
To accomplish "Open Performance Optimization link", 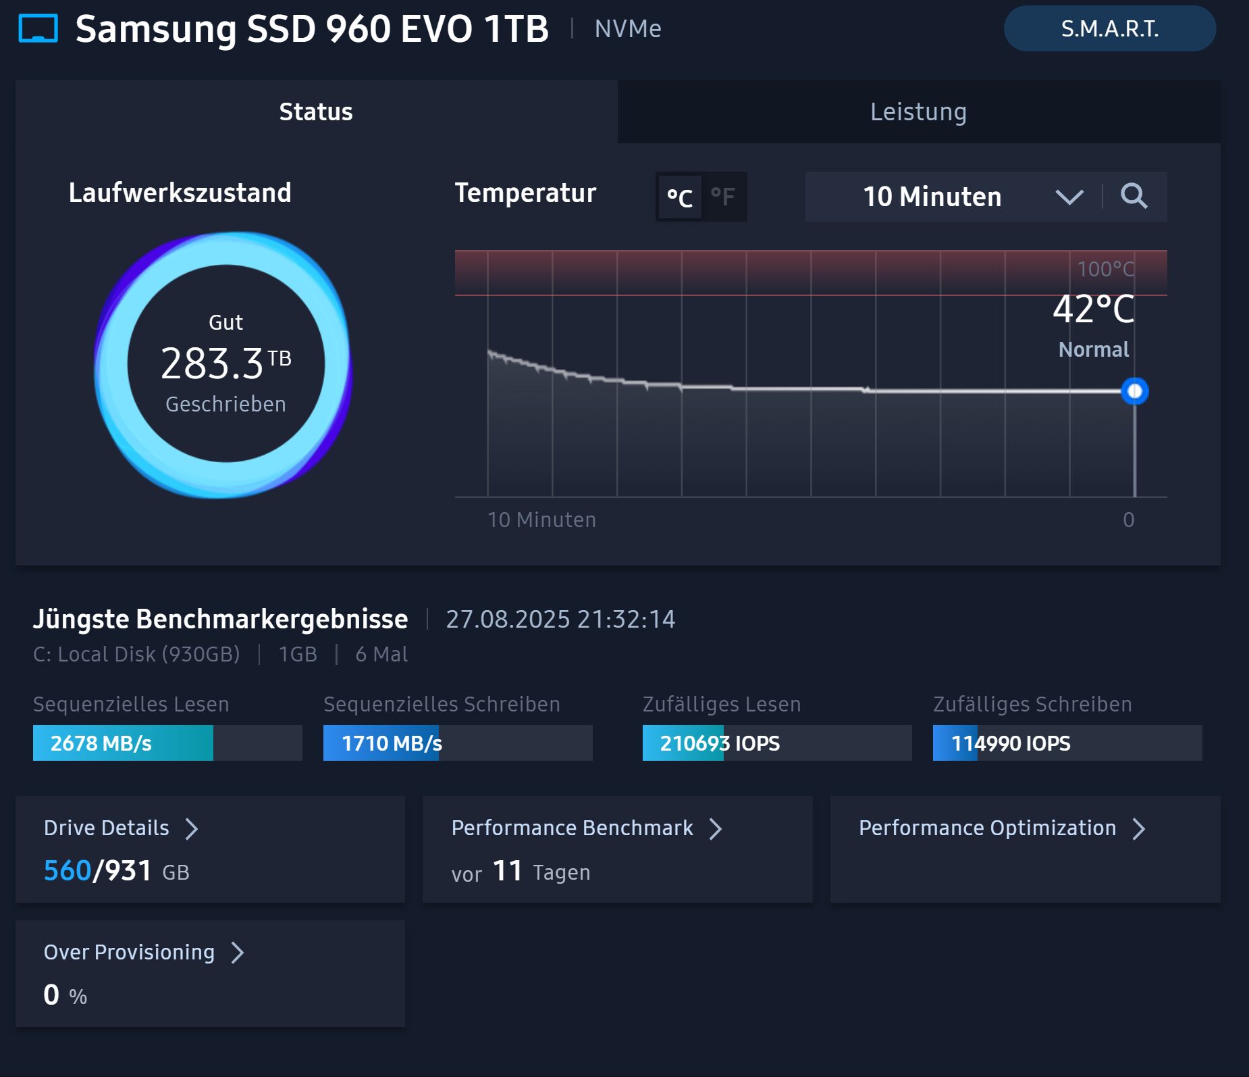I will point(987,828).
